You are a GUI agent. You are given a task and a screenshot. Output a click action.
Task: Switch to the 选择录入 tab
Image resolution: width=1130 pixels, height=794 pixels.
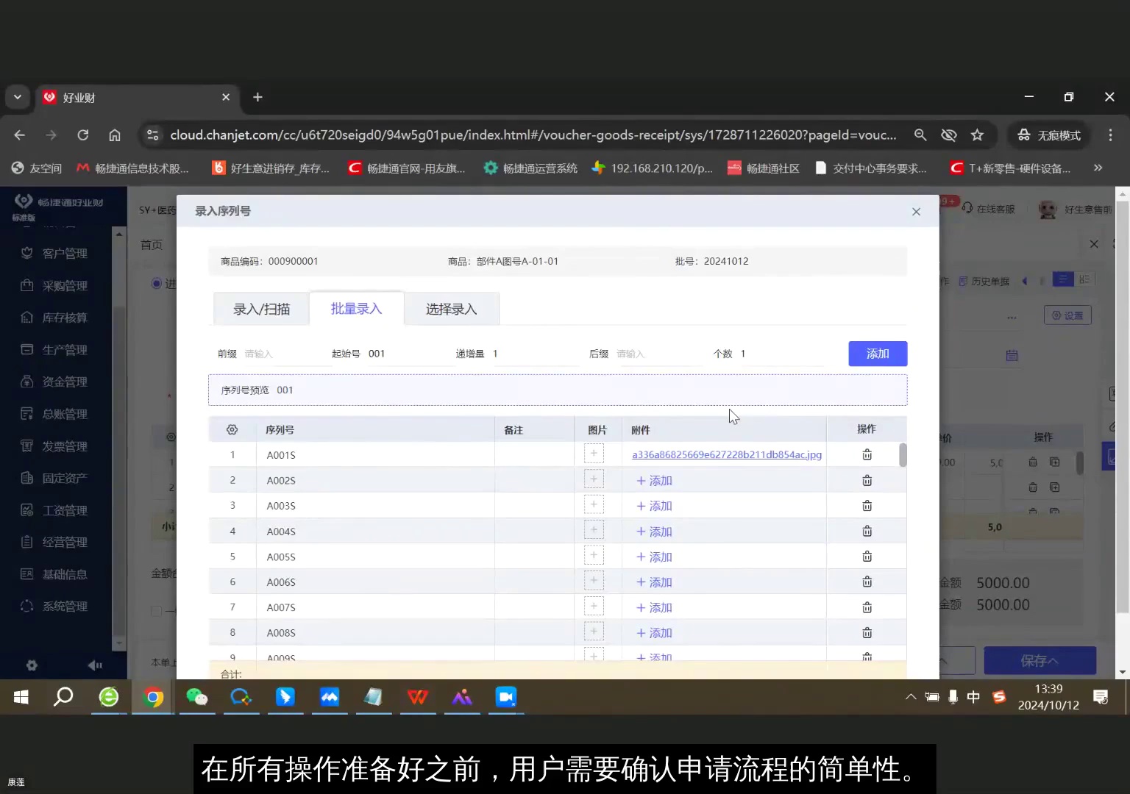(x=451, y=308)
